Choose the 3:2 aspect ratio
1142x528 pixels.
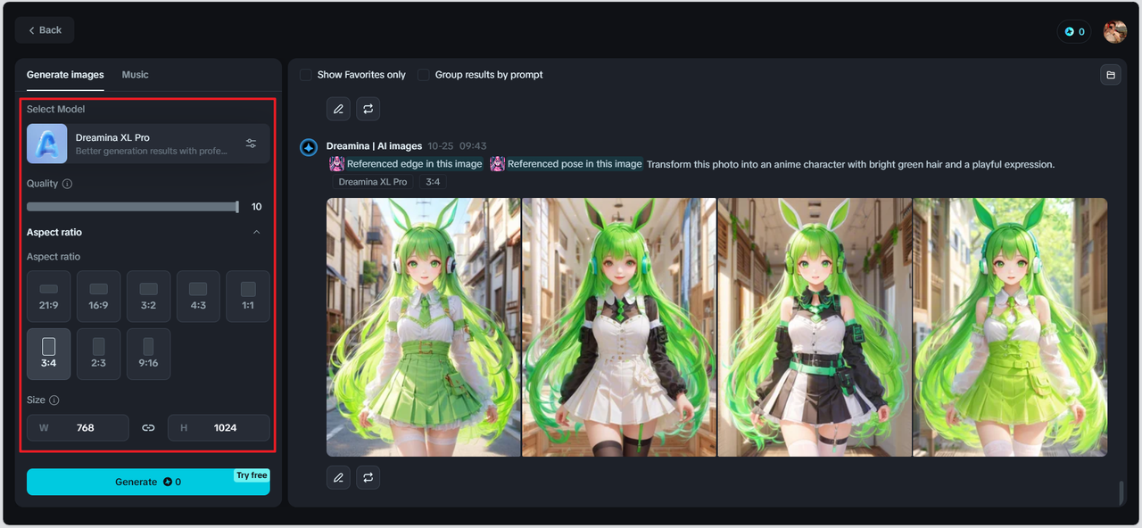[148, 296]
